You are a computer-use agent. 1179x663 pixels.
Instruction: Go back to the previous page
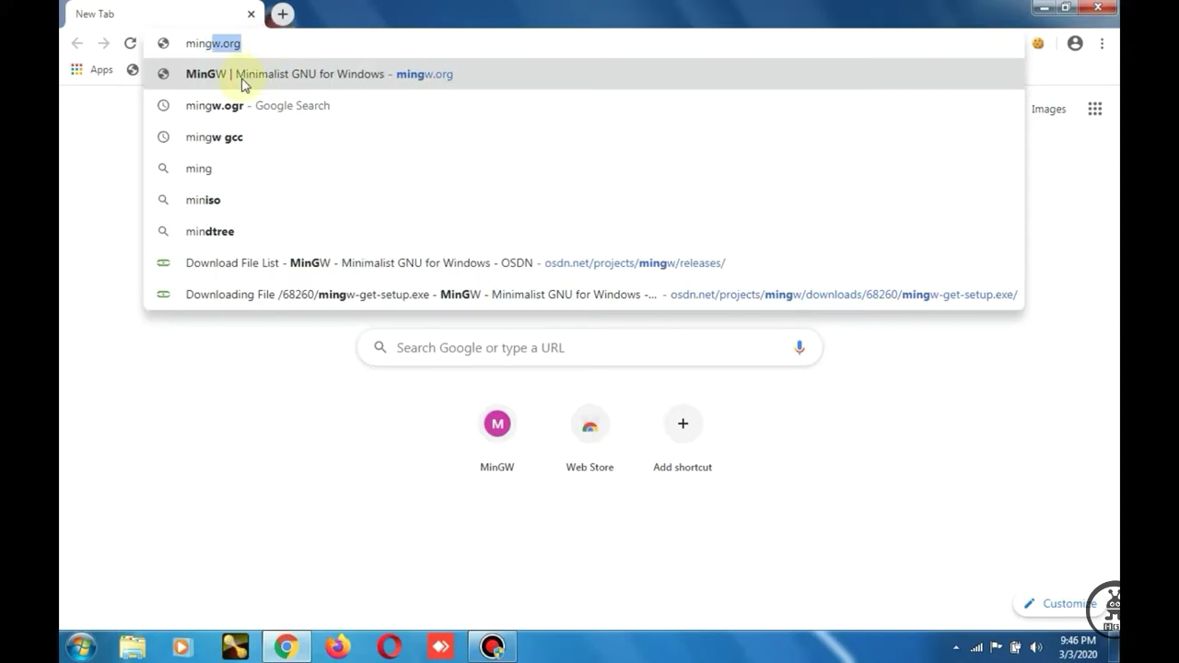tap(77, 43)
